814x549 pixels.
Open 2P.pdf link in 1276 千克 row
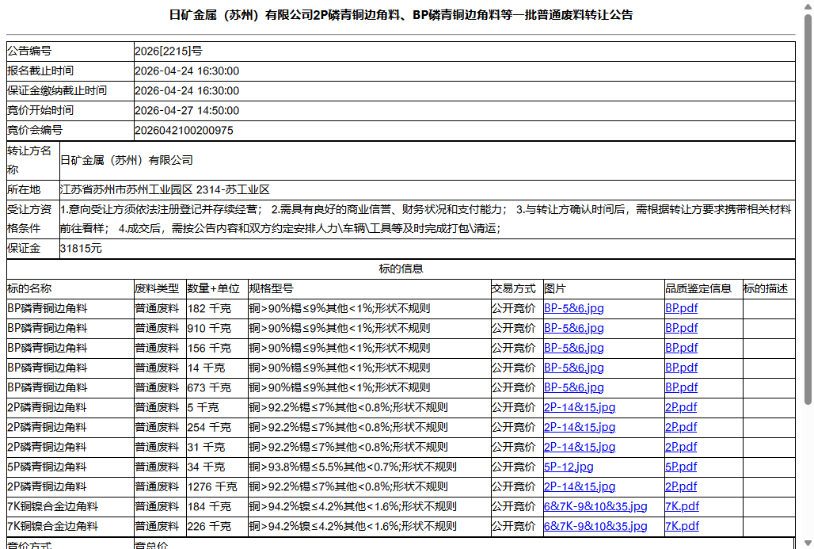[681, 486]
